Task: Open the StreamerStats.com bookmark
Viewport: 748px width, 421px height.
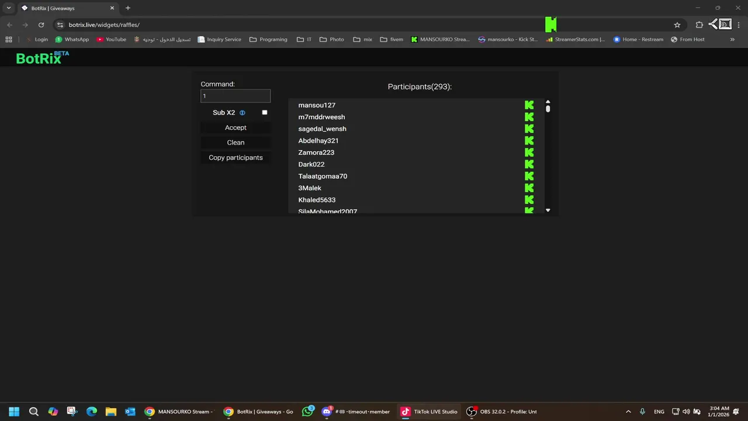Action: point(576,40)
